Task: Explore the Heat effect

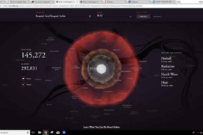Action: pos(165,82)
